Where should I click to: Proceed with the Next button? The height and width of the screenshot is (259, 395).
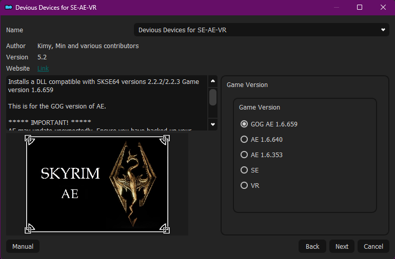[x=342, y=246]
